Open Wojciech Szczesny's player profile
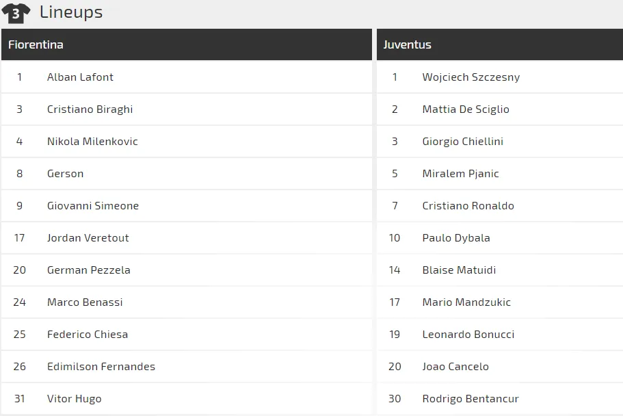 click(x=470, y=77)
